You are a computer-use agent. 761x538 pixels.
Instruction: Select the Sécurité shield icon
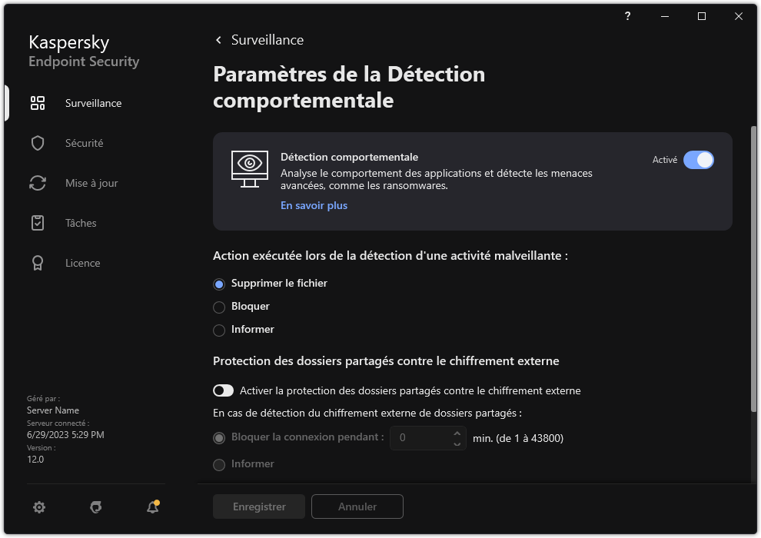click(x=37, y=142)
